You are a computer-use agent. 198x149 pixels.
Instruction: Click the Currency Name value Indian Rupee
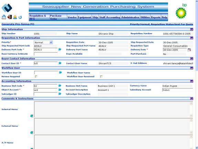click(170, 86)
